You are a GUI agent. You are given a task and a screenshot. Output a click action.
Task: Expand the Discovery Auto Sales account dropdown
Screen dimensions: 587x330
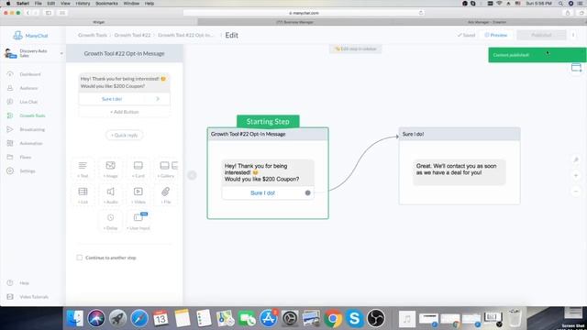pos(61,53)
